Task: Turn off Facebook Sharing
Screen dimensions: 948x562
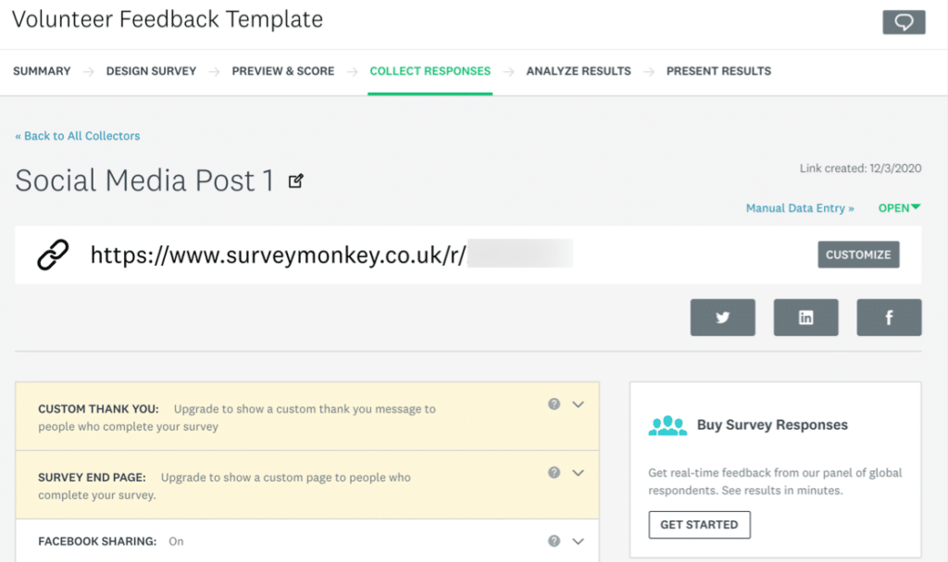Action: coord(176,542)
